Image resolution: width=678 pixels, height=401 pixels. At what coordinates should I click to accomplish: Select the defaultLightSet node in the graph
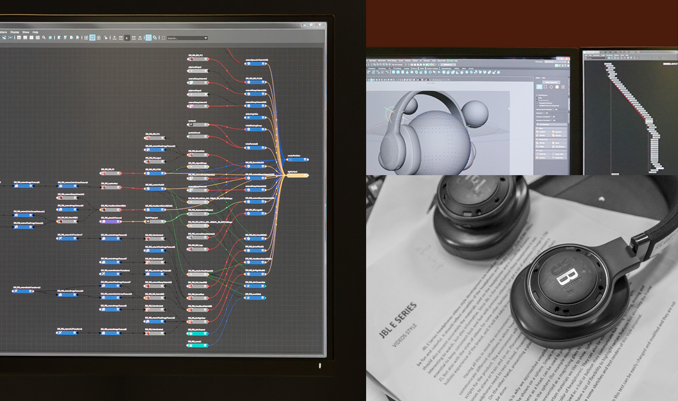tap(256, 118)
